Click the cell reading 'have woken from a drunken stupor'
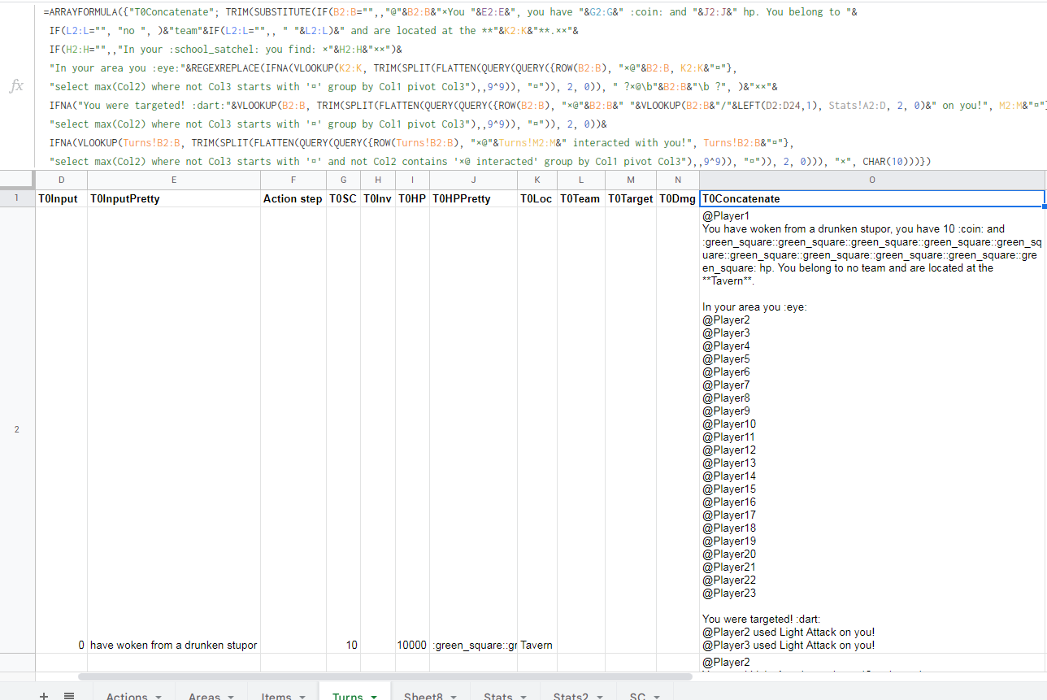 (174, 430)
